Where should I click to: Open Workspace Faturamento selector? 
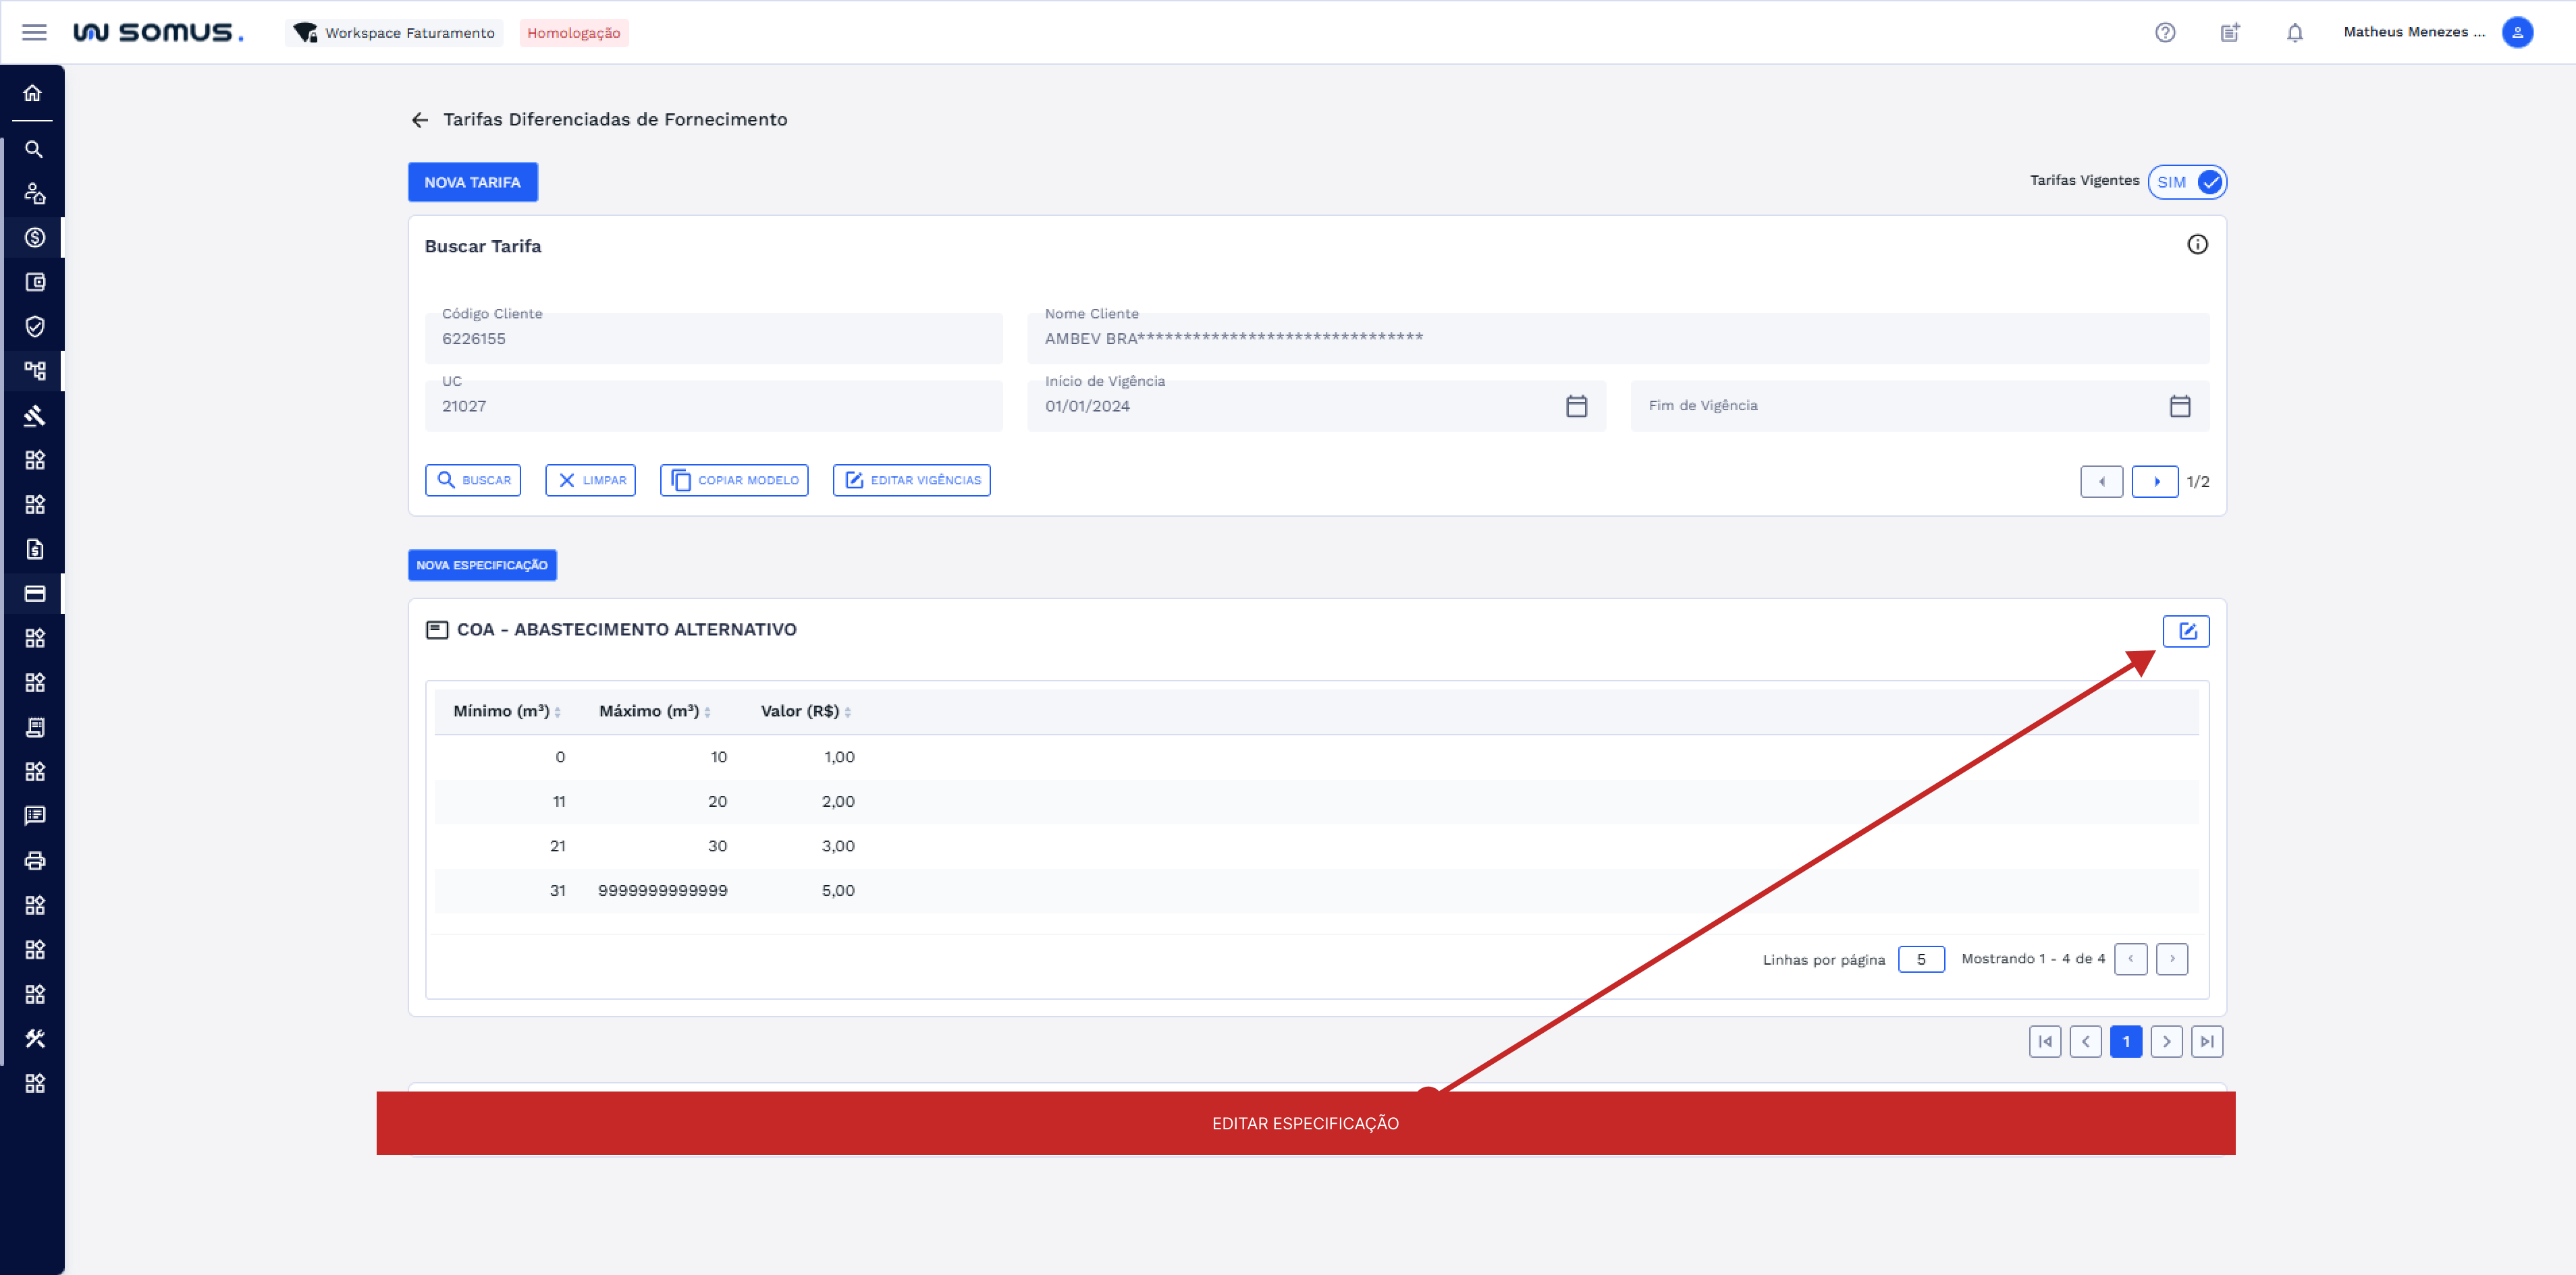[395, 32]
